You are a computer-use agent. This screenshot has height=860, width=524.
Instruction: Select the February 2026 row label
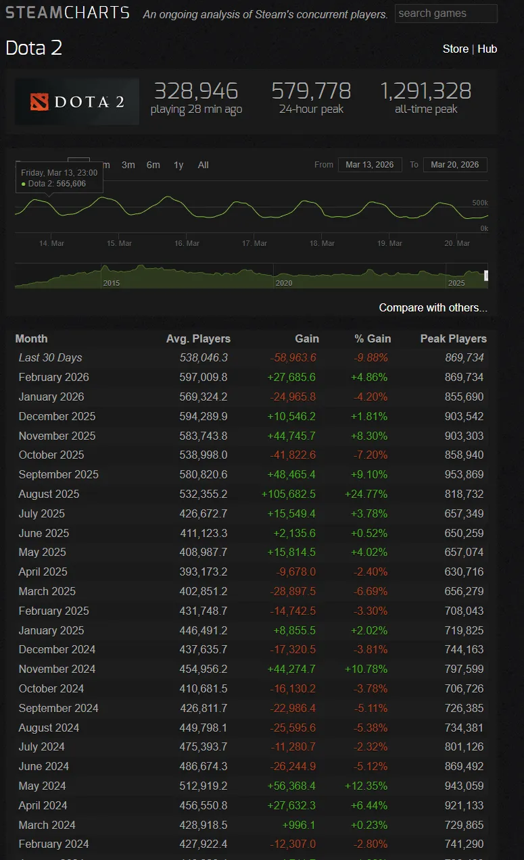54,377
